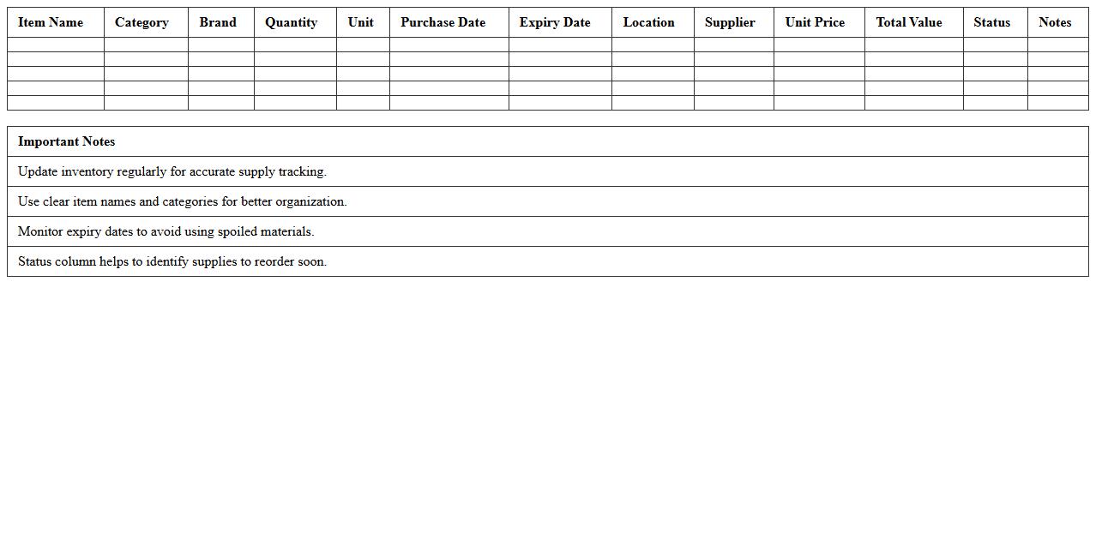Select the Category column header
The image size is (1096, 557).
[x=142, y=22]
